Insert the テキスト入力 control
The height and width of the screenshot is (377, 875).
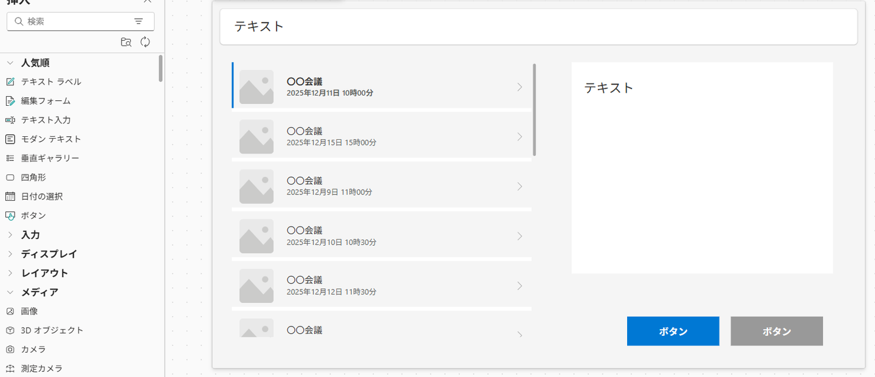tap(46, 120)
